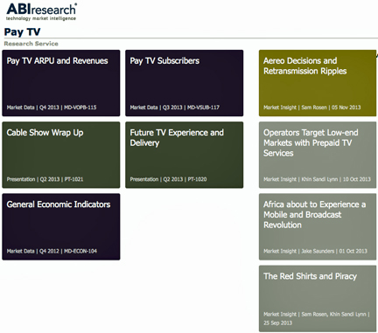Image resolution: width=378 pixels, height=333 pixels.
Task: Click author name Jake Saunders on Africa tile
Action: 318,251
